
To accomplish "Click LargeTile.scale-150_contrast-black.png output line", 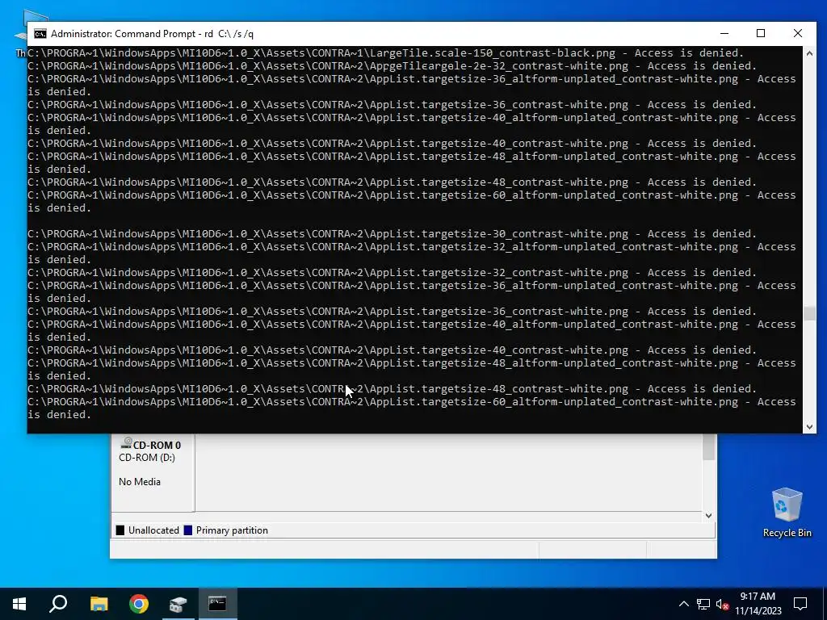I will (385, 52).
